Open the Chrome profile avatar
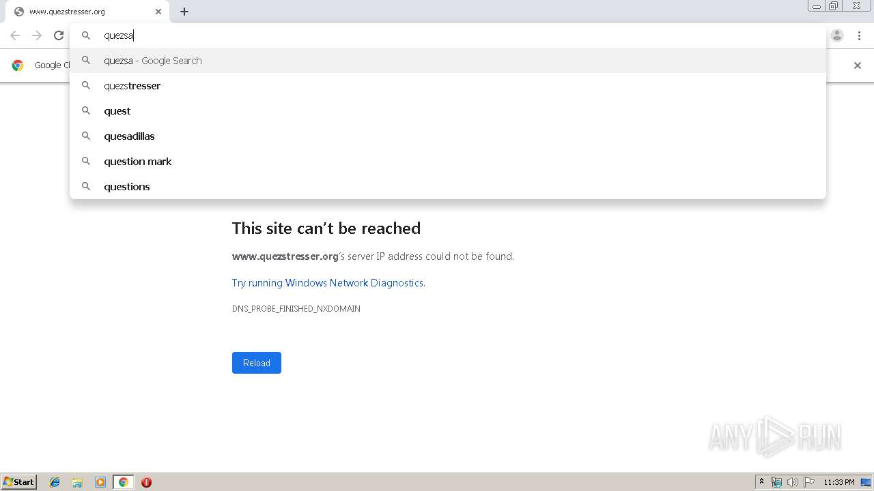This screenshot has width=874, height=491. (837, 35)
